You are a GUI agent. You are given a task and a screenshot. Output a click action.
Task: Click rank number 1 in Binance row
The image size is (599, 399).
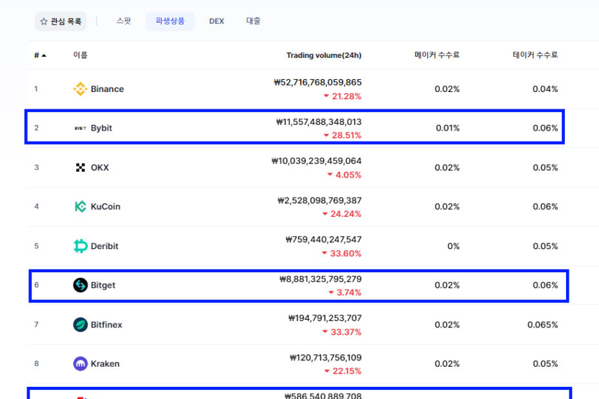coord(36,89)
